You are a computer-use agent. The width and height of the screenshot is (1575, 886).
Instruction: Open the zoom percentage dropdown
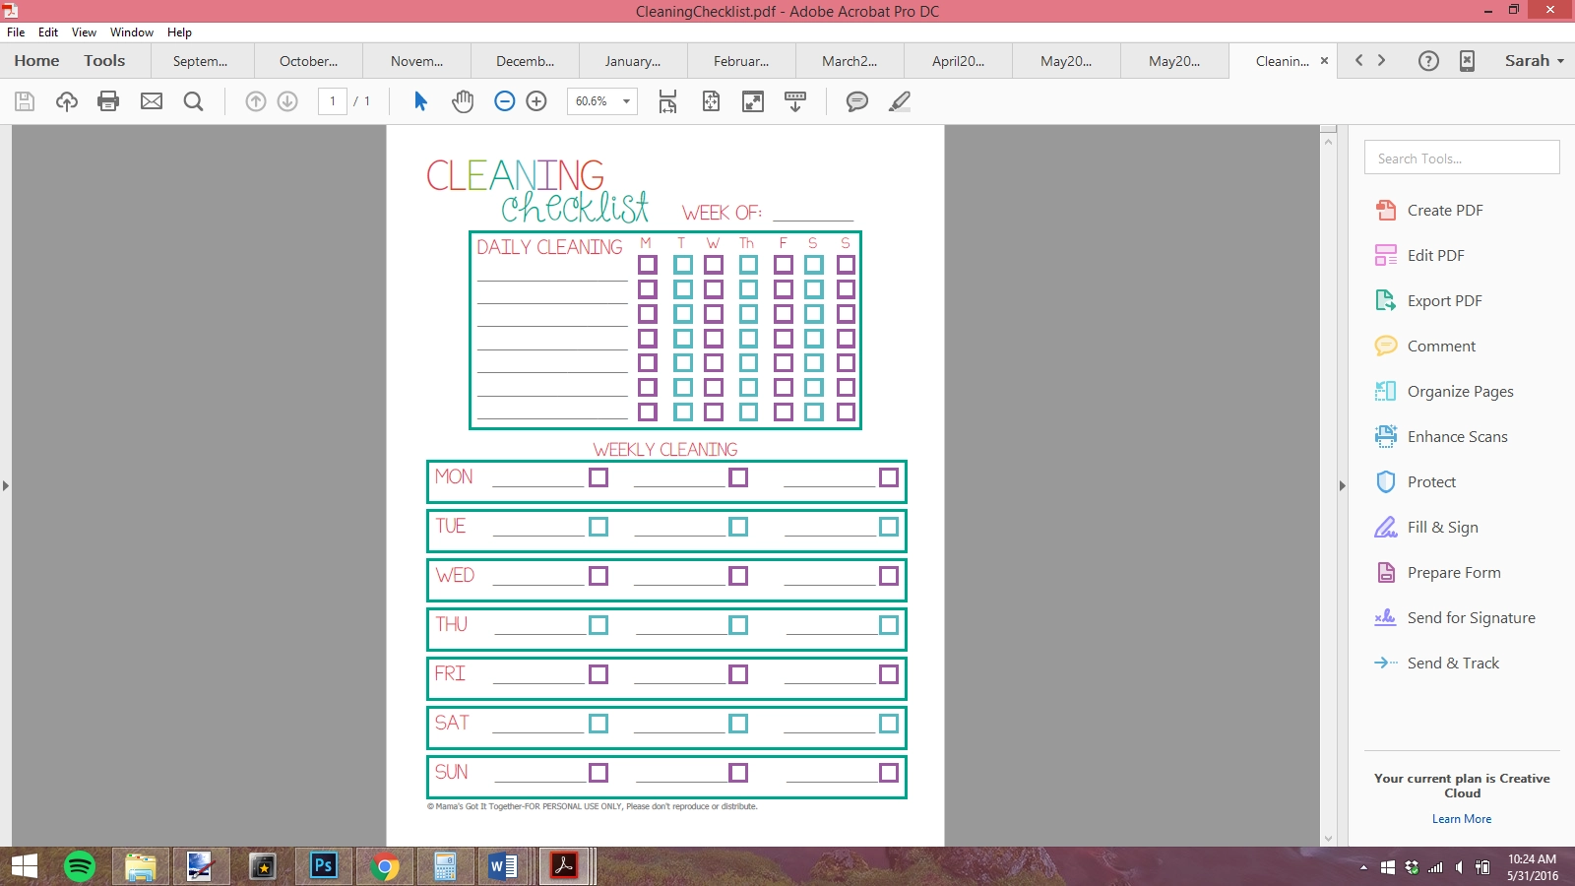point(626,100)
